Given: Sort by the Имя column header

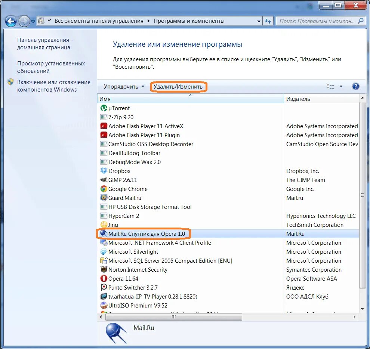Looking at the screenshot, I should 191,99.
